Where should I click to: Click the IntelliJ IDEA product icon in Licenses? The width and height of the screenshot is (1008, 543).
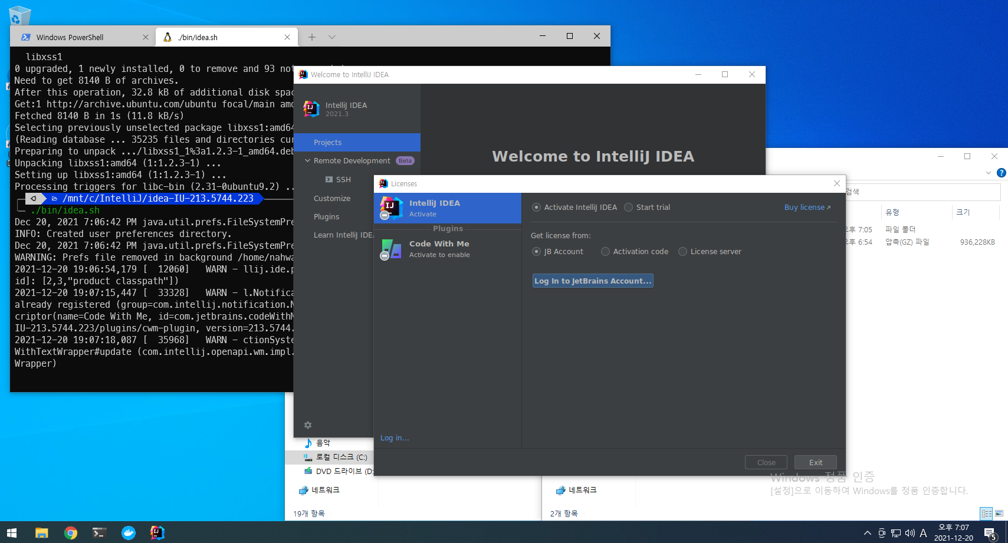[390, 208]
